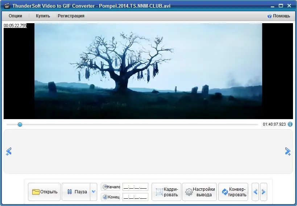Click the Начало time input field

135,187
